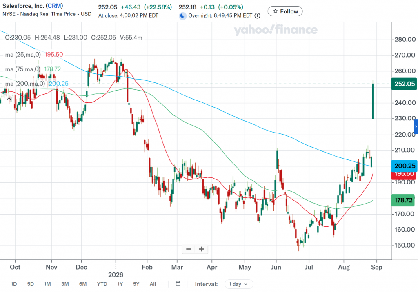The height and width of the screenshot is (292, 418).
Task: Click the large green candlestick at 252
Action: click(373, 101)
